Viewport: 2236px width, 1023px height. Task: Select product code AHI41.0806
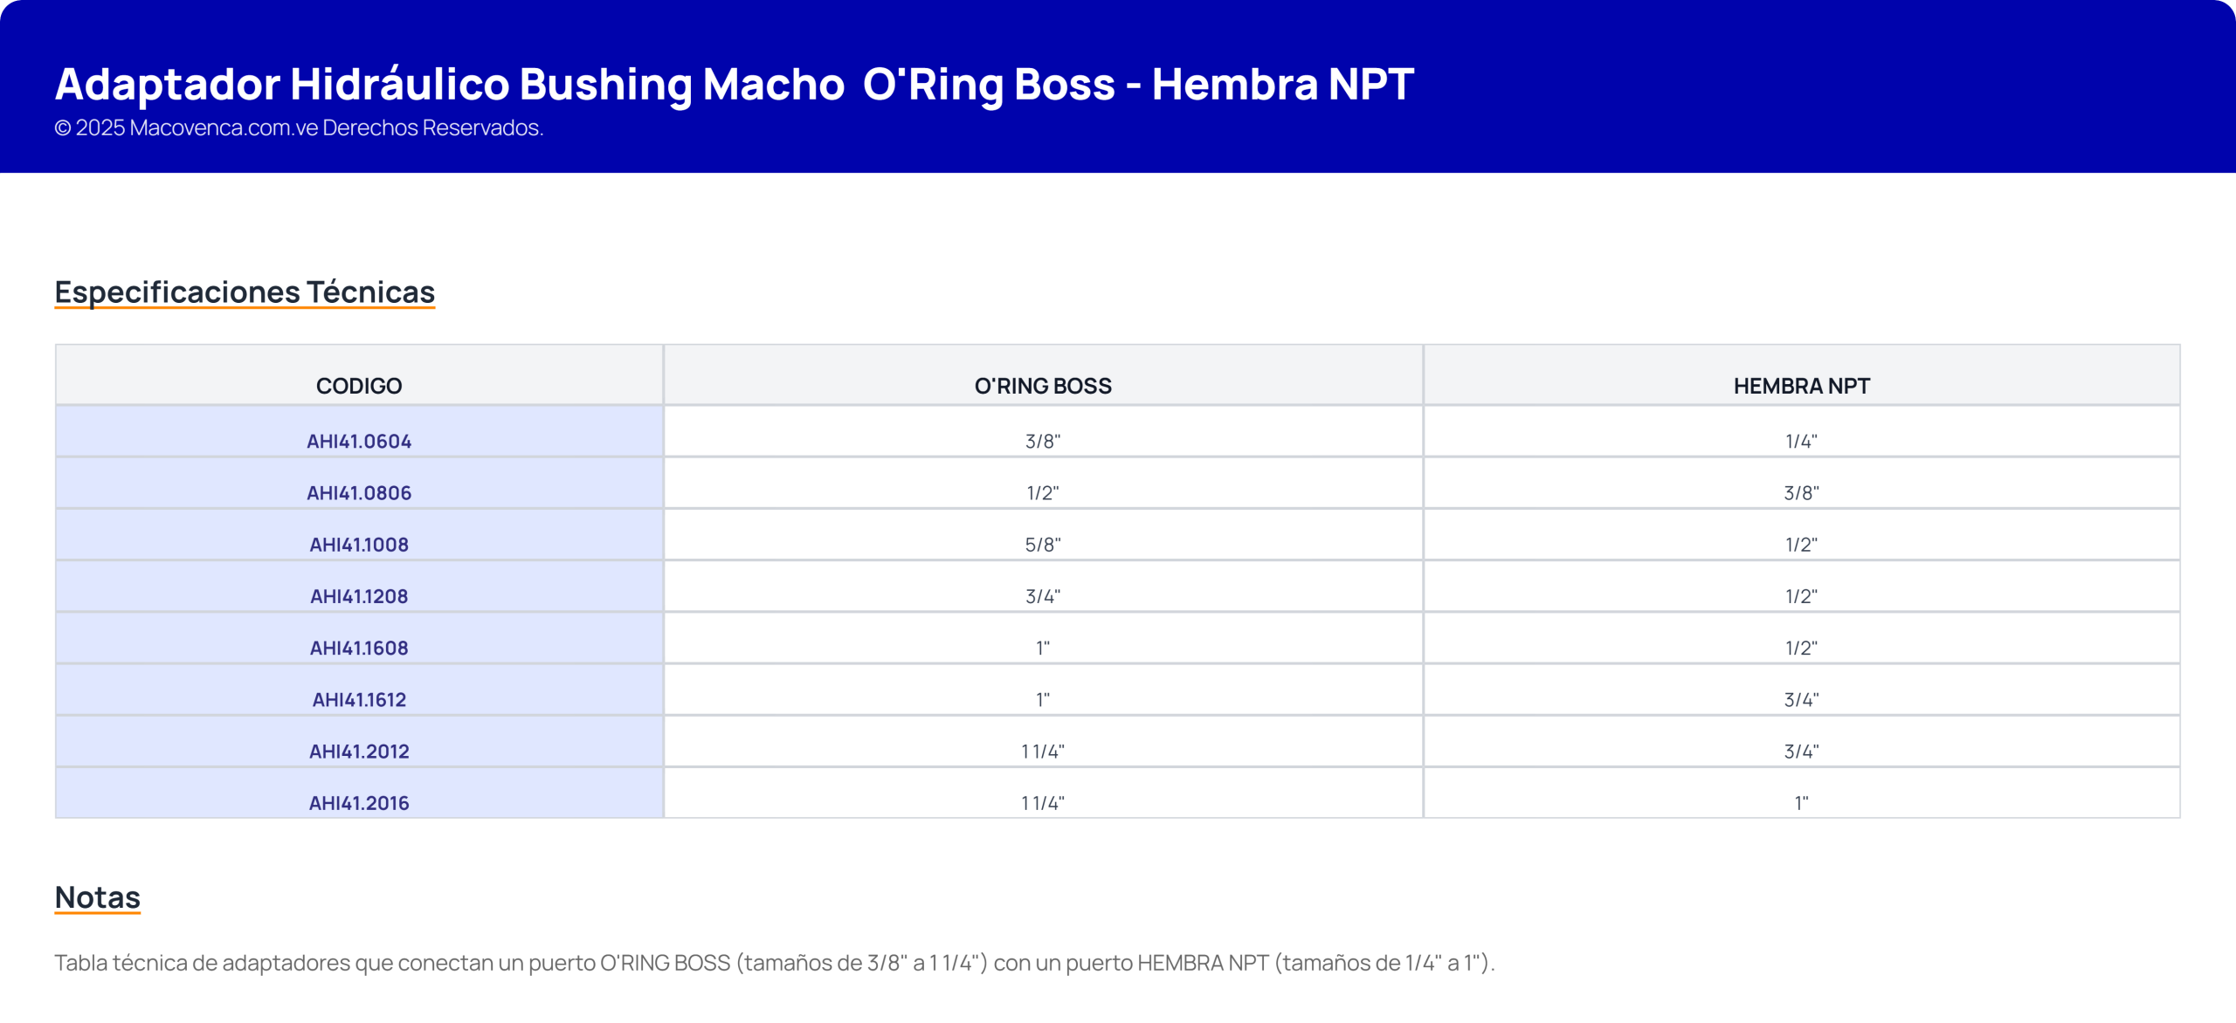point(359,492)
